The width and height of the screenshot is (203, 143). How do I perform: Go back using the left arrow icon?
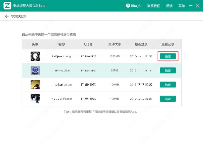7,16
